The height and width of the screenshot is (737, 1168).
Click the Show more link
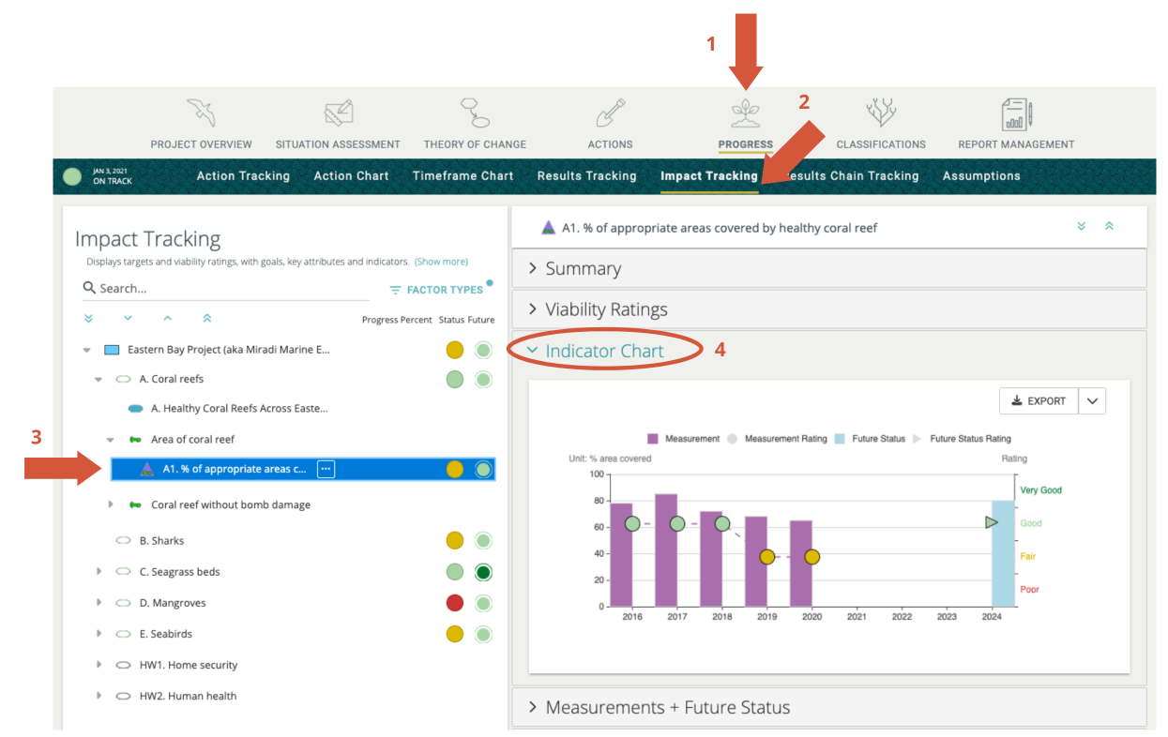441,262
